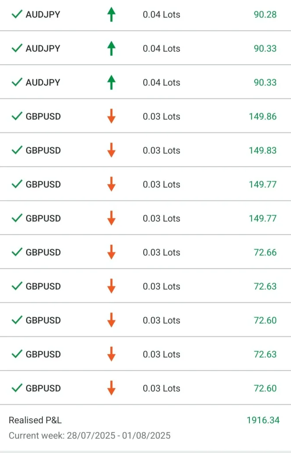Screen dimensions: 291x453
Task: Click the green checkmark on the 90.28 AUDJPY trade
Action: [x=17, y=15]
